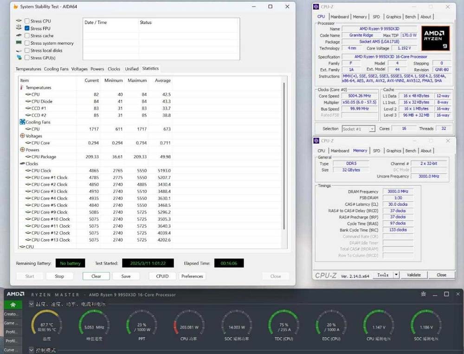Screen dimensions: 464x354
Task: Click Validate in CPU-Z
Action: pyautogui.click(x=414, y=275)
